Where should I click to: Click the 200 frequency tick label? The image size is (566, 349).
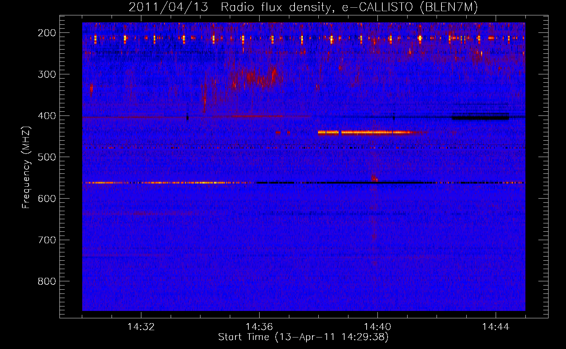[47, 33]
